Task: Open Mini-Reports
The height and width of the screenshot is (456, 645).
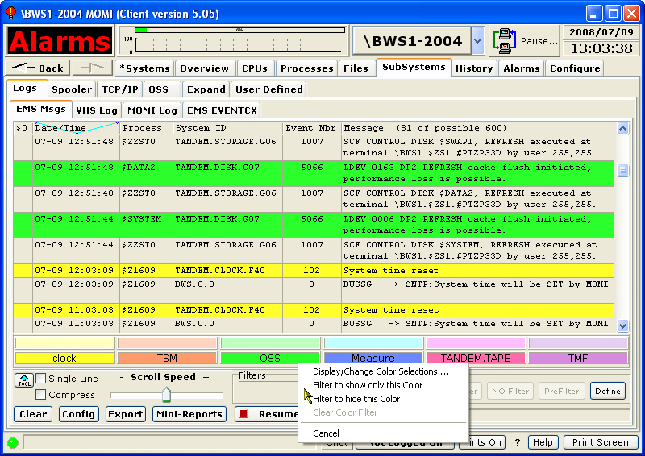Action: tap(189, 413)
